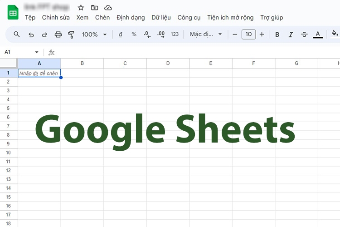Expand the name box dropdown arrow
Image resolution: width=340 pixels, height=227 pixels.
[37, 52]
